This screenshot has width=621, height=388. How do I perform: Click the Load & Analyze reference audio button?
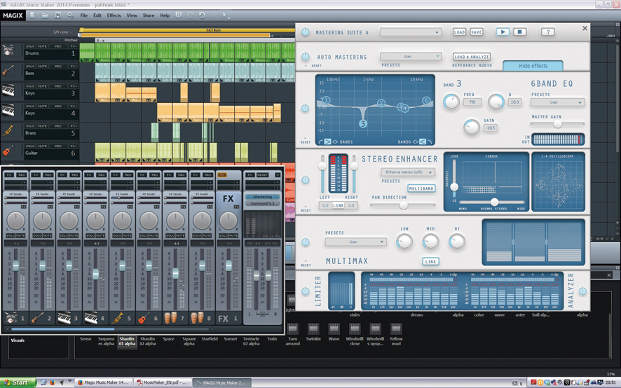click(x=472, y=57)
